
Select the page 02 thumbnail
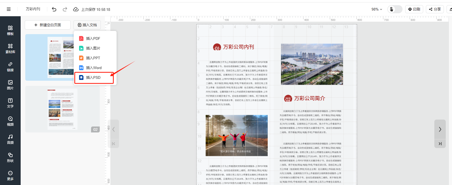pos(63,109)
